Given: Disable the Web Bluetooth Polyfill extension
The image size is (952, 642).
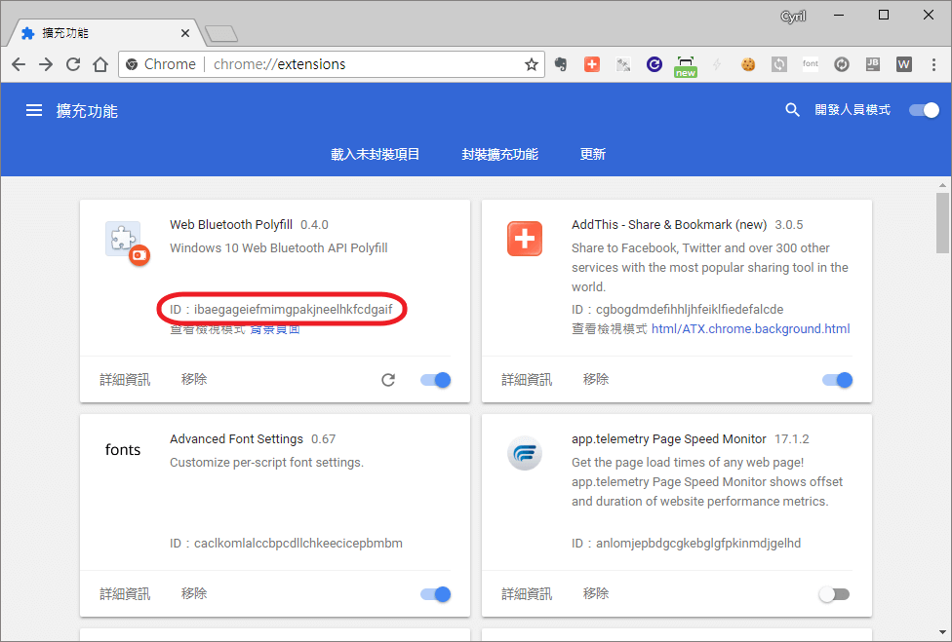Looking at the screenshot, I should point(435,380).
